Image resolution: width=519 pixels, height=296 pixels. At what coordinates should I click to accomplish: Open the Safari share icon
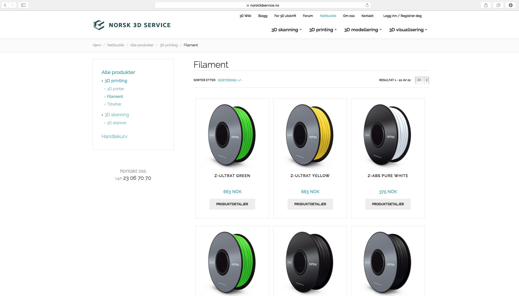click(x=486, y=5)
